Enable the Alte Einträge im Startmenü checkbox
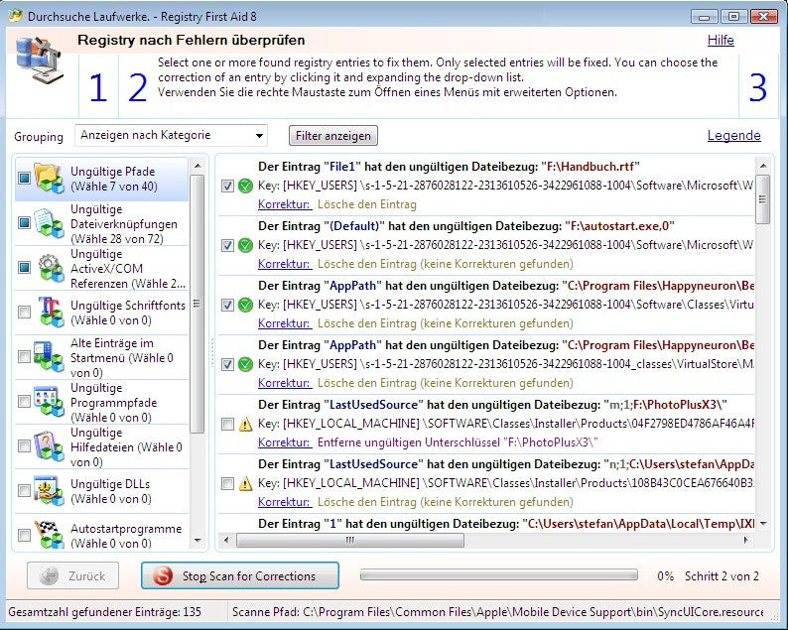The width and height of the screenshot is (788, 630). 24,357
